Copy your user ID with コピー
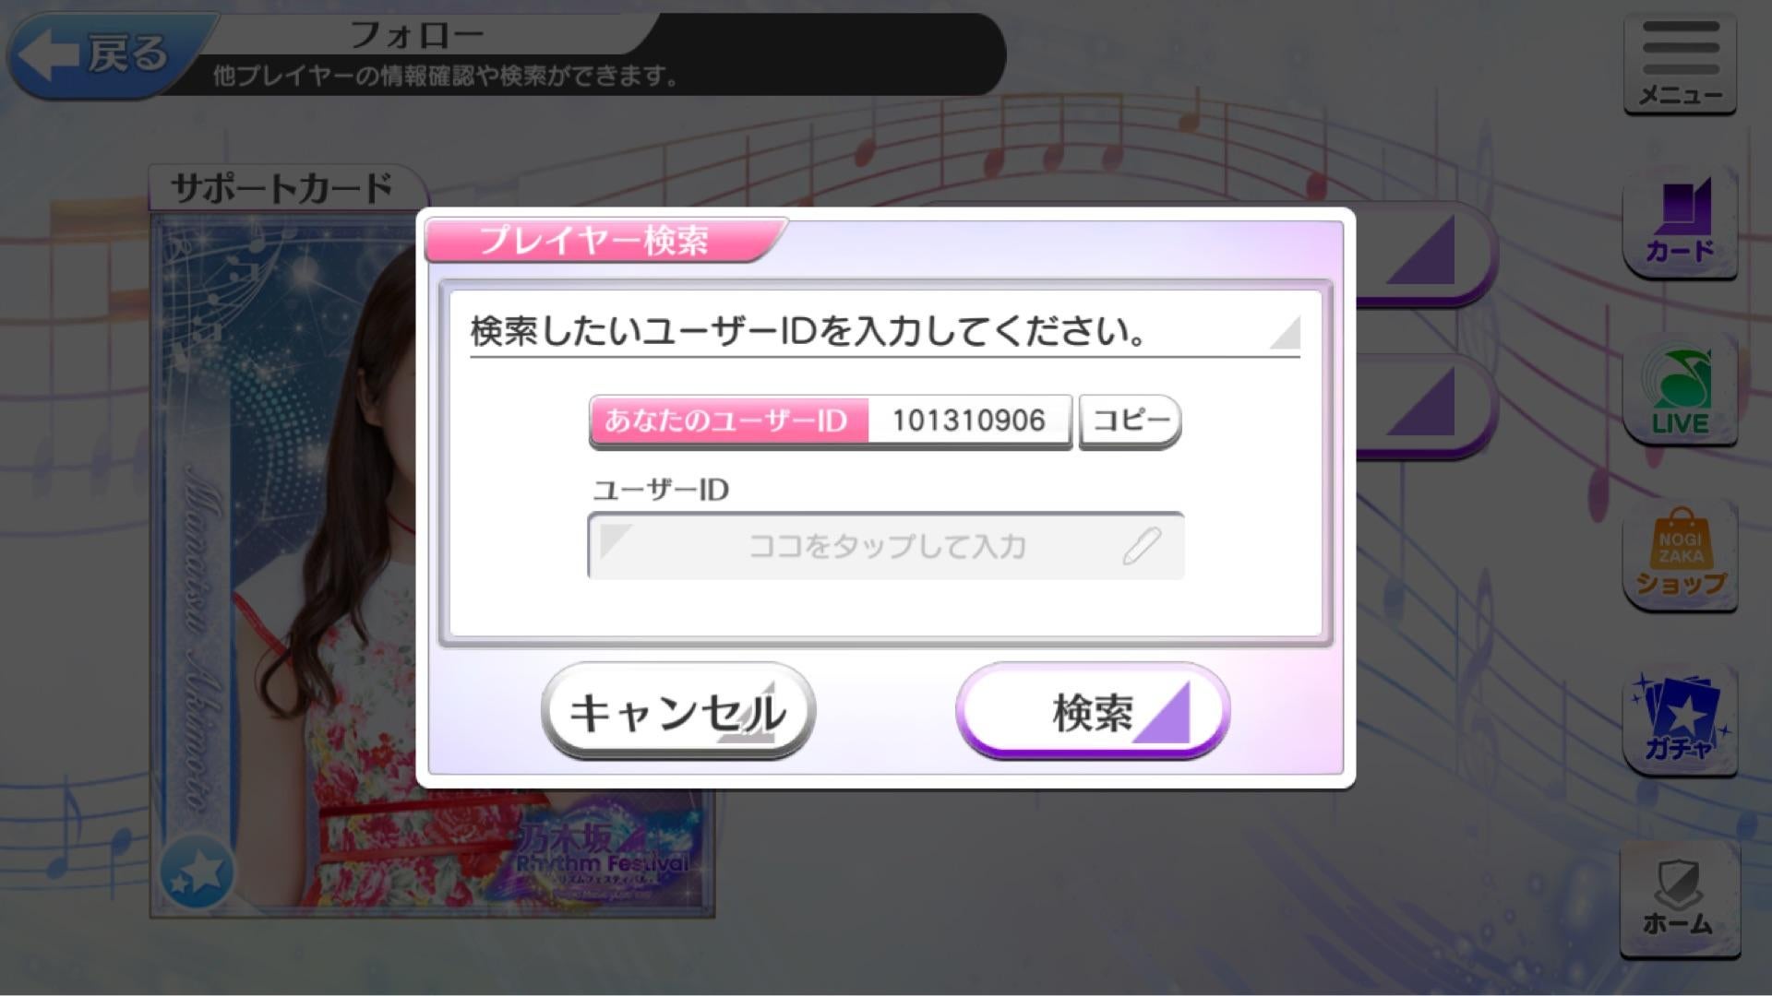 tap(1131, 421)
